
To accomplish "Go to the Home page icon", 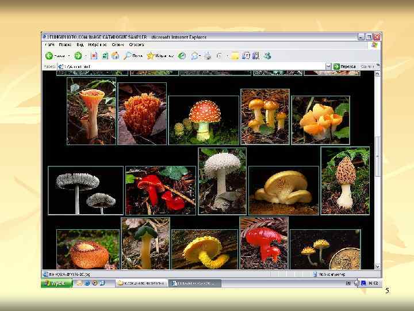I will pos(115,56).
